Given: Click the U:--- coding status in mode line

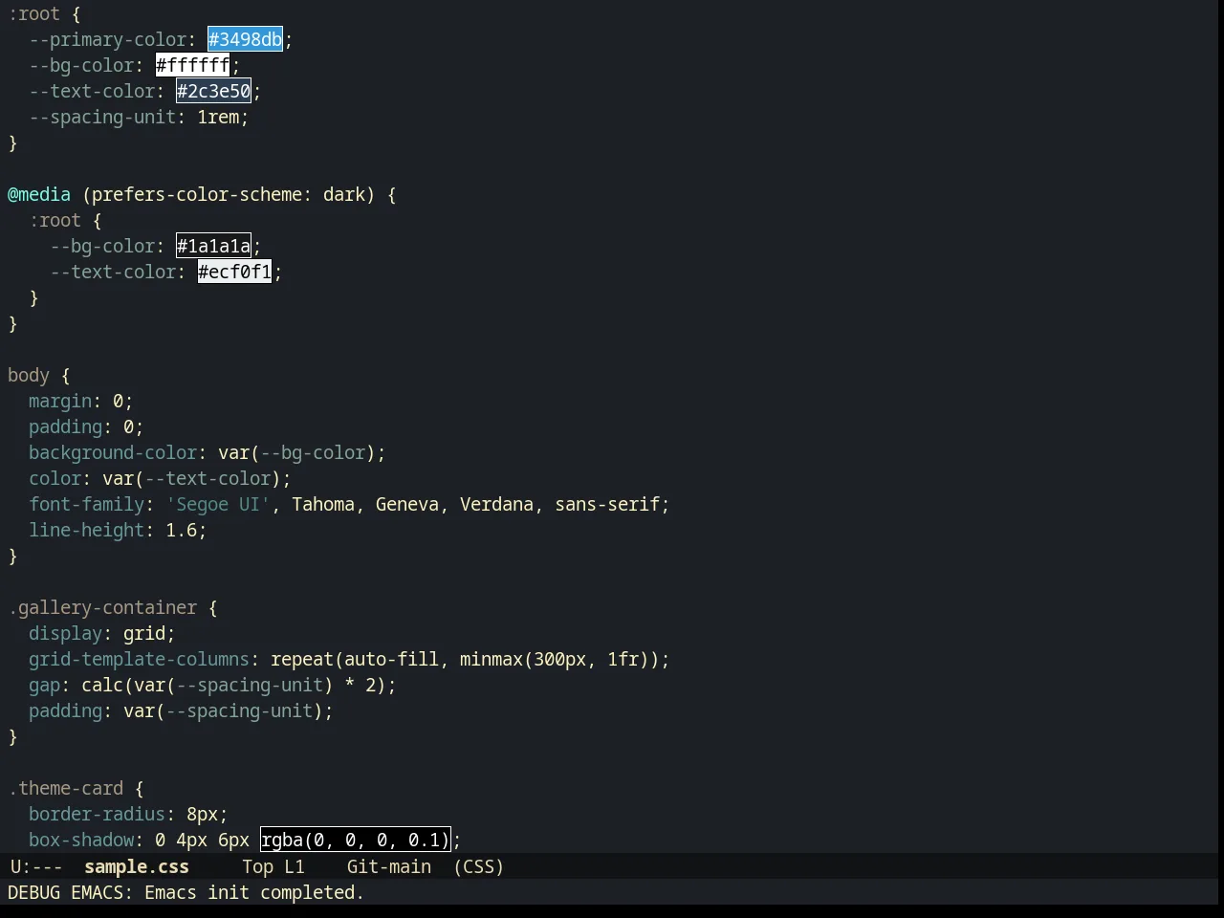Looking at the screenshot, I should point(36,866).
